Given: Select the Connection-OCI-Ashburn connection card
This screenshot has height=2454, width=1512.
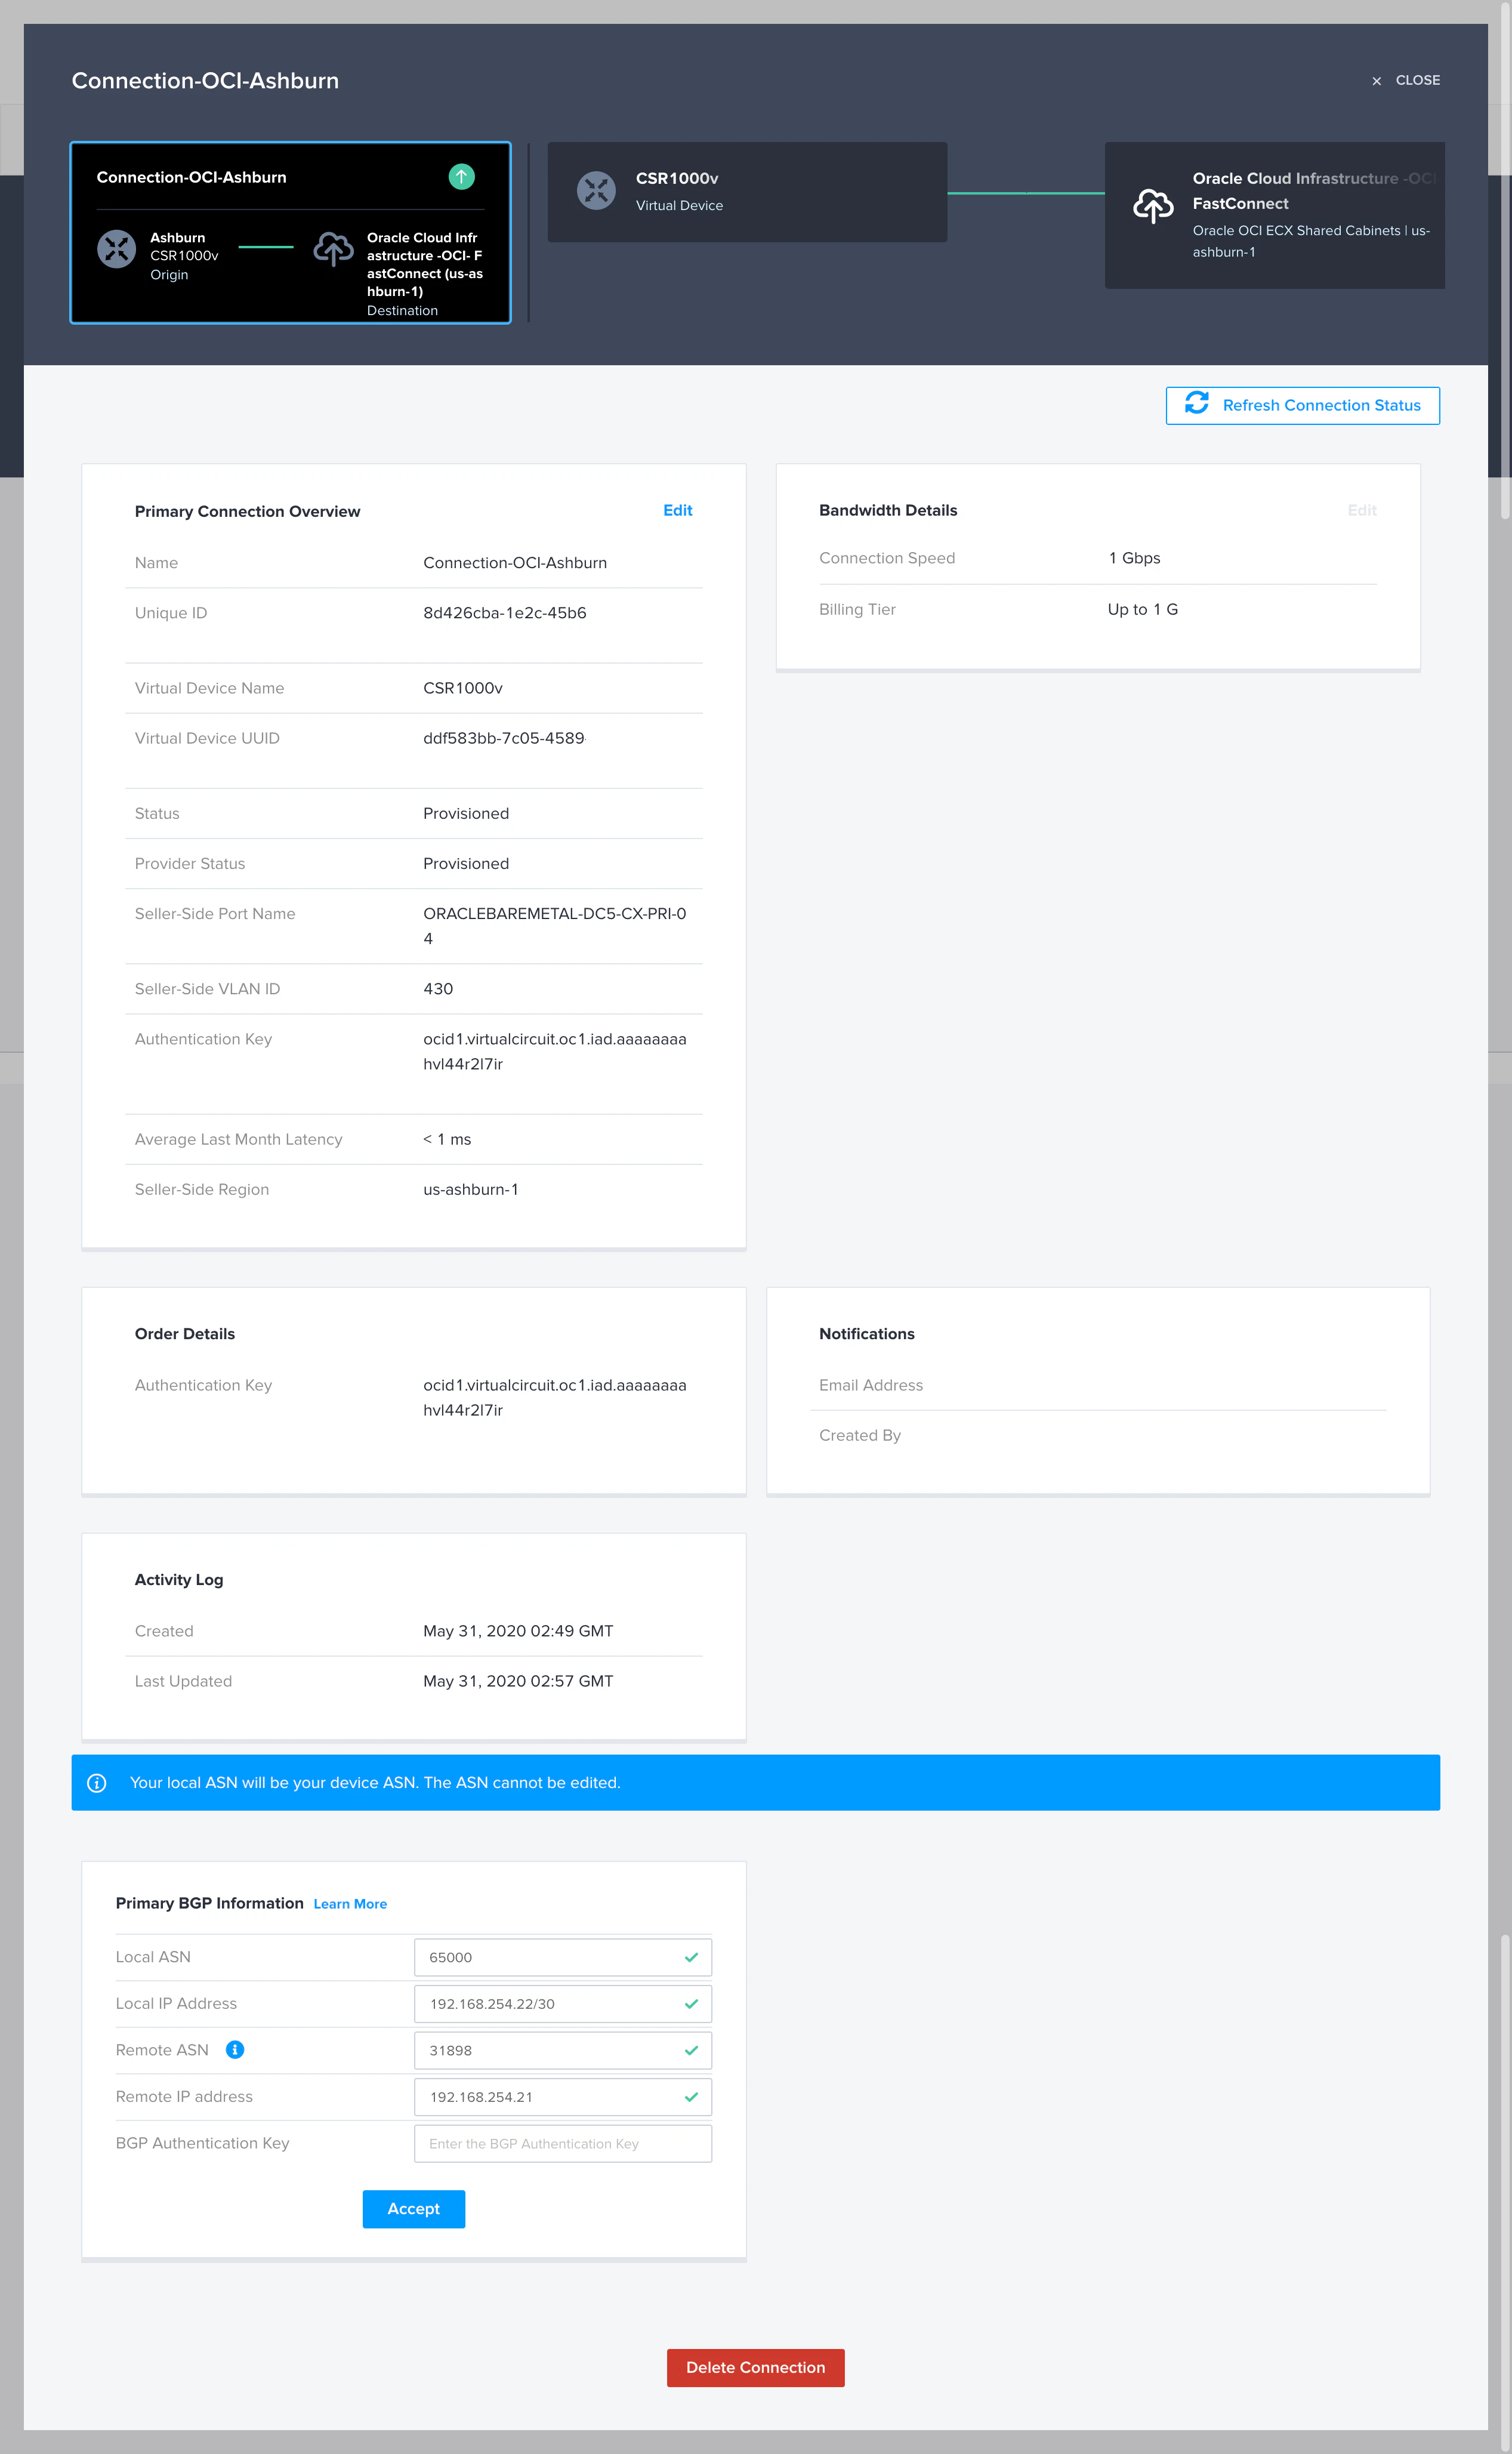Looking at the screenshot, I should pos(291,232).
